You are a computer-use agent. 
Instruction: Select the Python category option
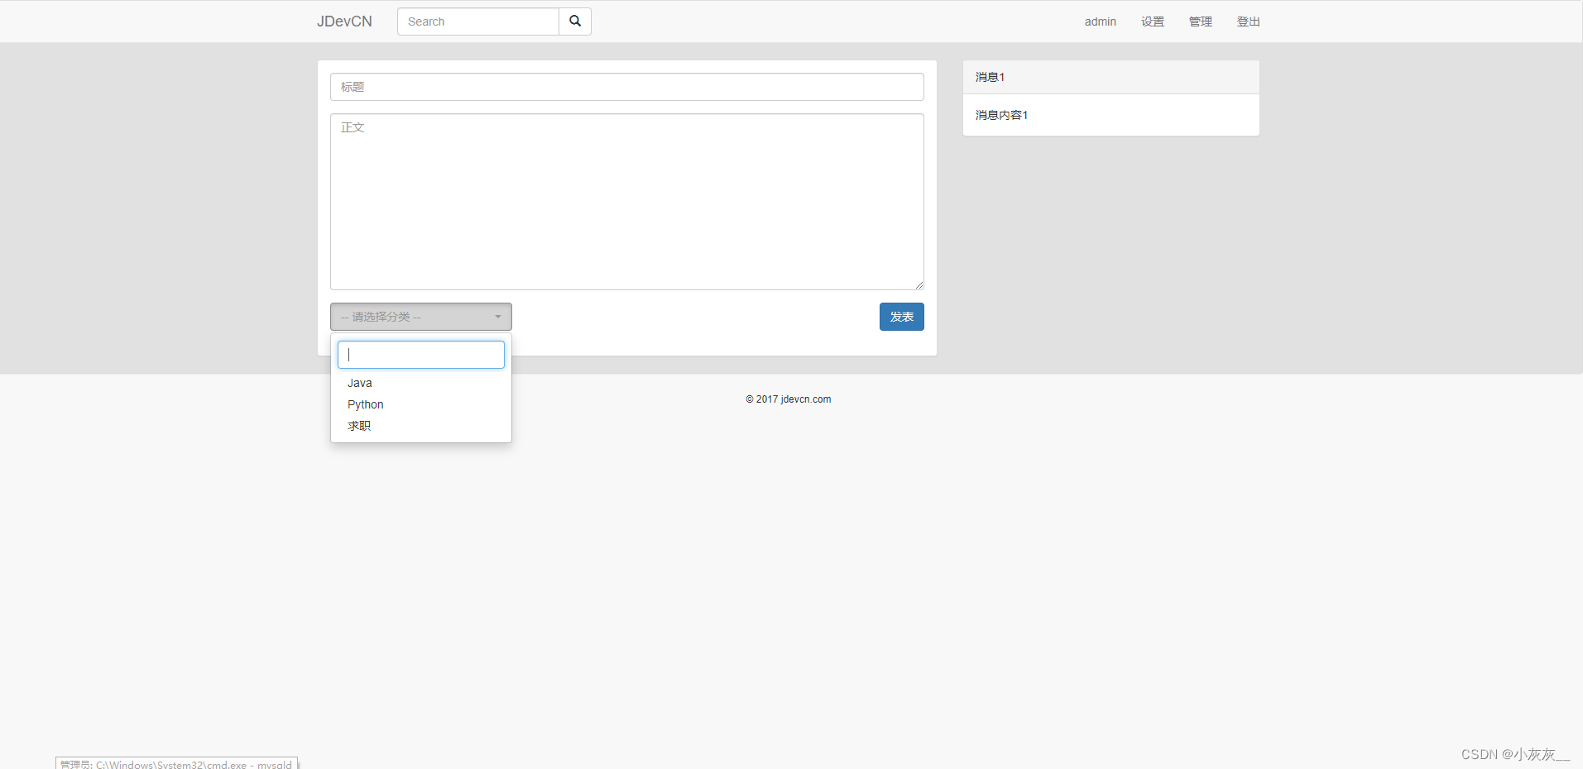(x=421, y=404)
